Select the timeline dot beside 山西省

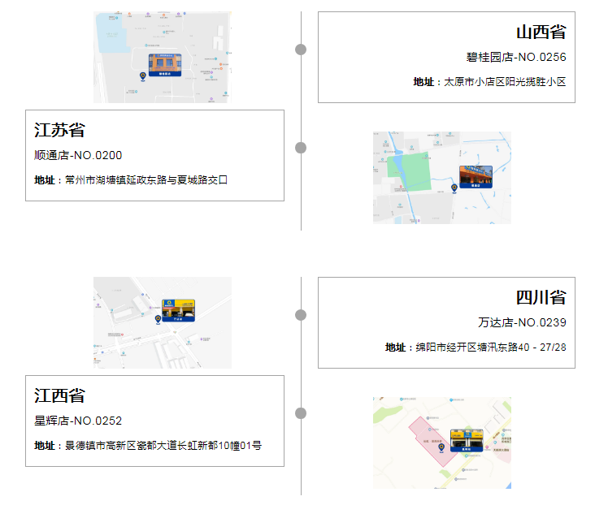click(x=301, y=50)
